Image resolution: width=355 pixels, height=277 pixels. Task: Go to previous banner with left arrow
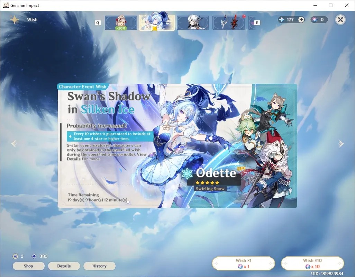coord(14,144)
